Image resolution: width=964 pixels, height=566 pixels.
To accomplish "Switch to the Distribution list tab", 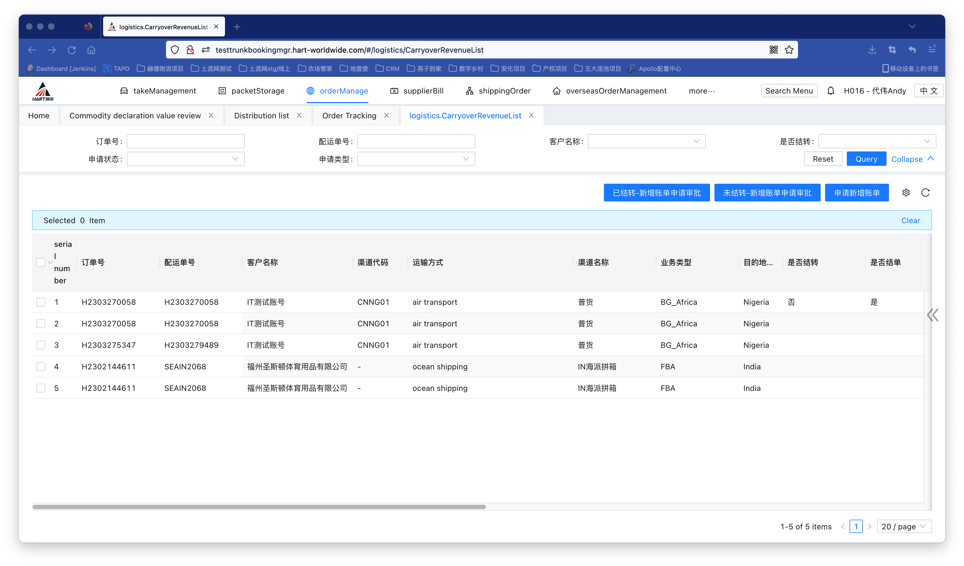I will [262, 116].
